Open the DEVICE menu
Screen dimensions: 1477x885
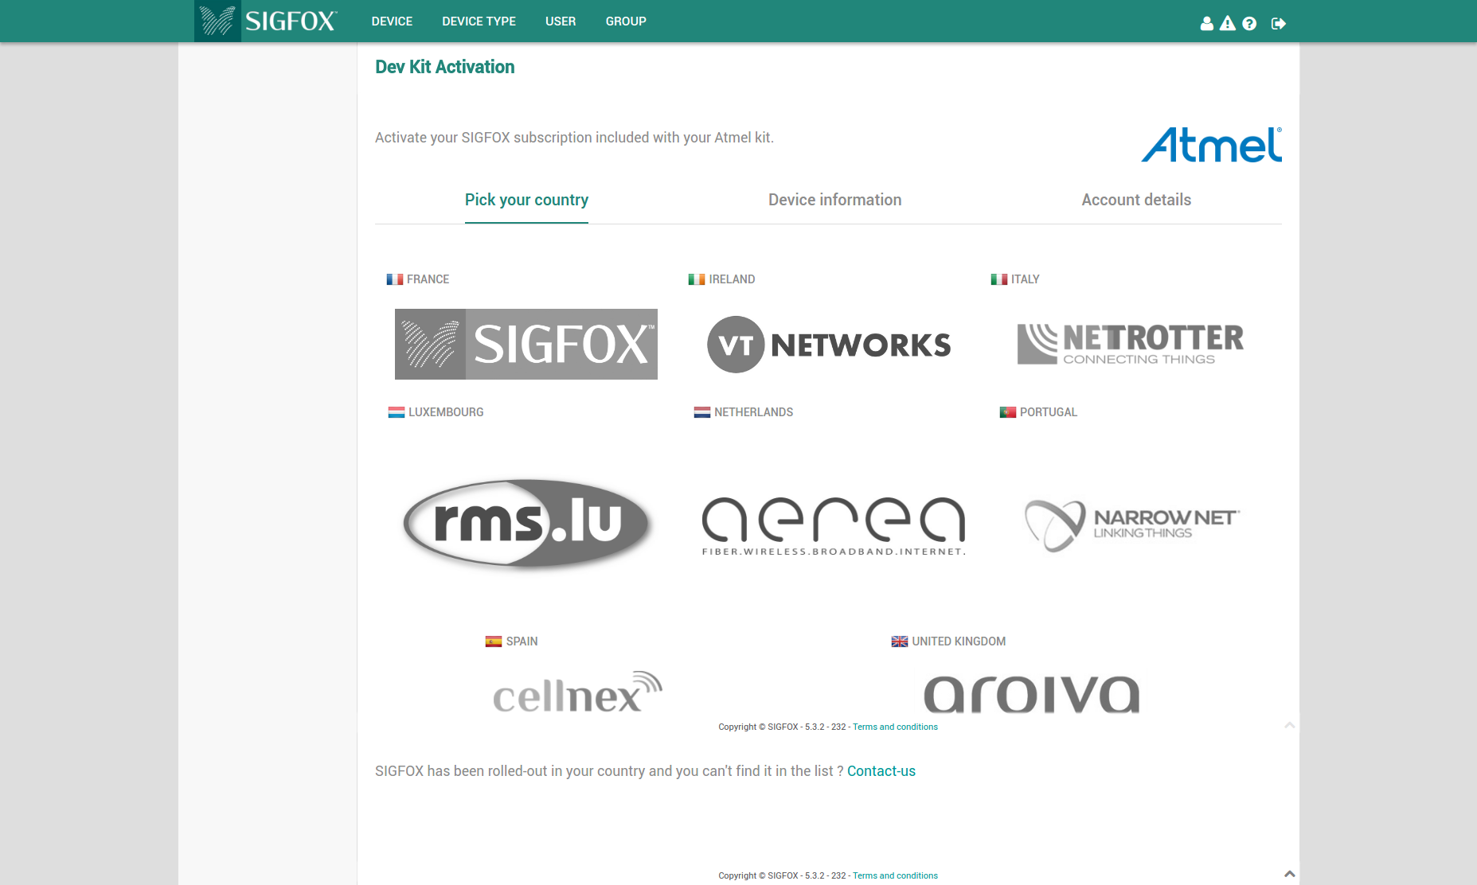point(392,21)
